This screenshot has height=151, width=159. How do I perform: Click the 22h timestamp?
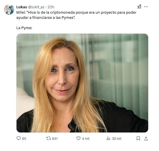pyautogui.click(x=51, y=7)
